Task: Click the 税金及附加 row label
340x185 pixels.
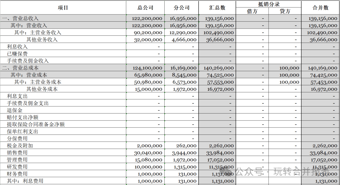Action: coord(20,145)
